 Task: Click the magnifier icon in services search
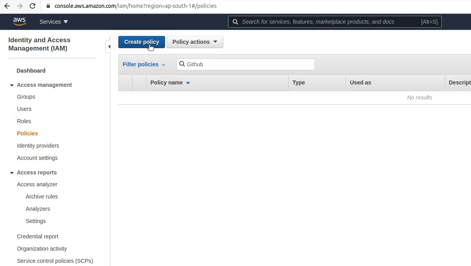(x=235, y=22)
